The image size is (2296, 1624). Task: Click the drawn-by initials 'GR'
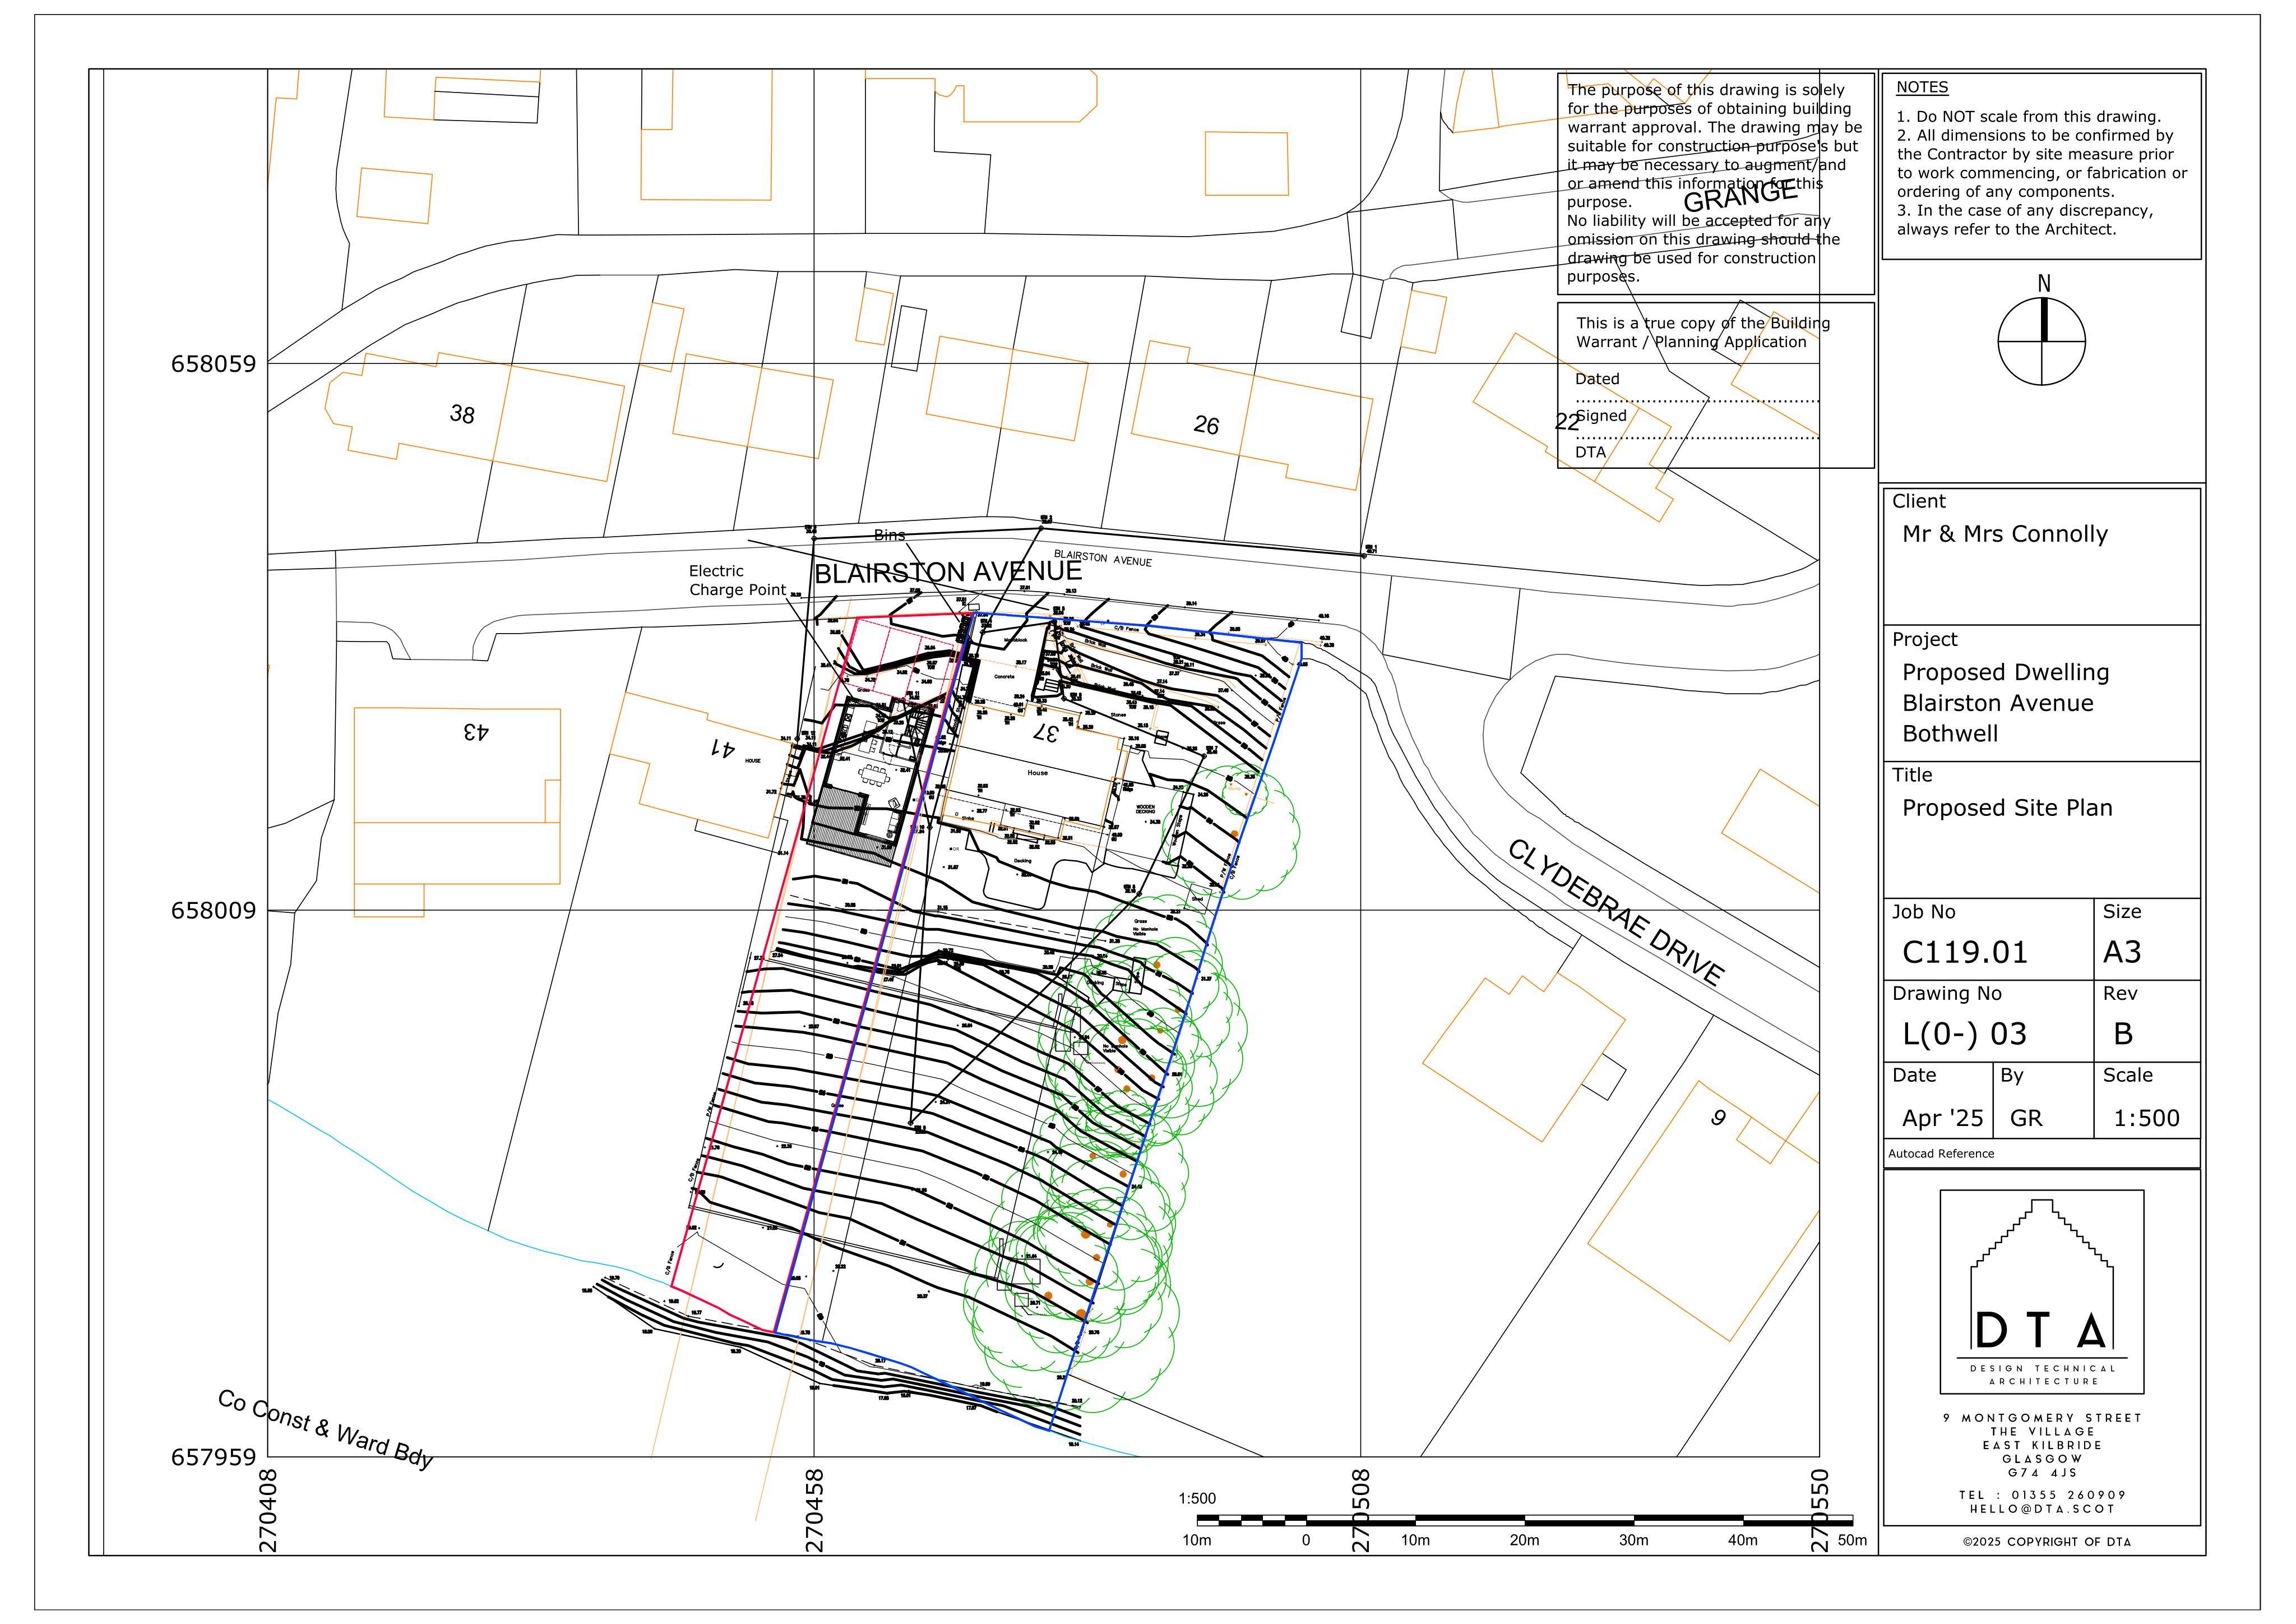click(2025, 1118)
